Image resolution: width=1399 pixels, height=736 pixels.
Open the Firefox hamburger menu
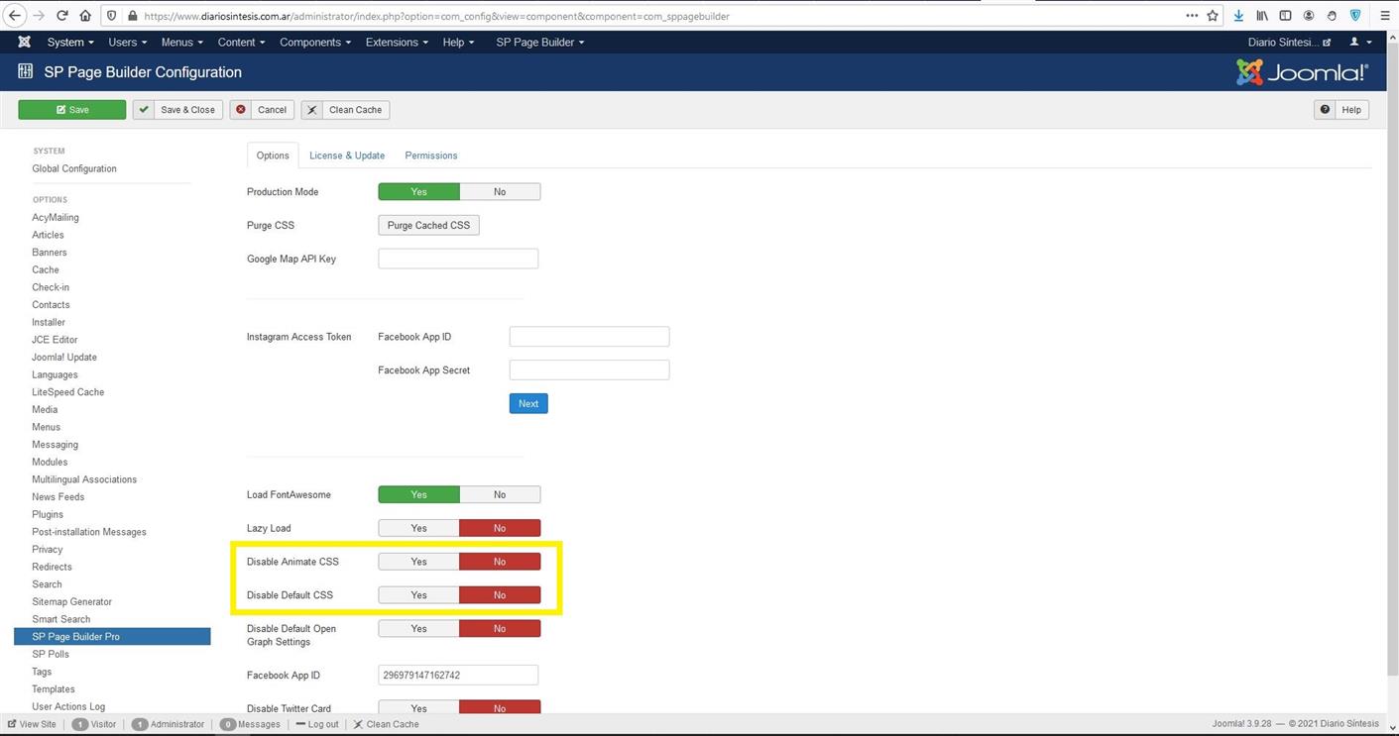coord(1385,16)
